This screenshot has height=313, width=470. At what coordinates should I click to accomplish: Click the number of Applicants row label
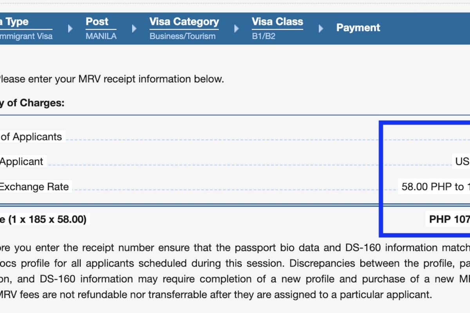point(31,137)
